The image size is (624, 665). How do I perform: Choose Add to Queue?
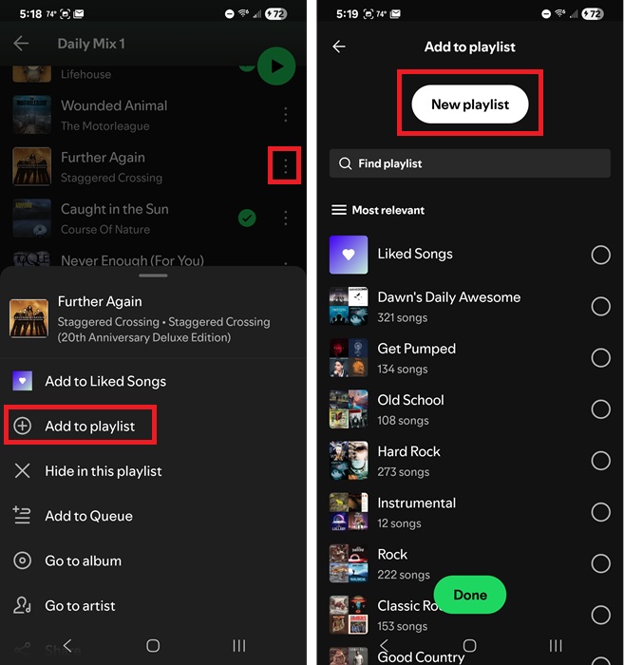point(153,516)
